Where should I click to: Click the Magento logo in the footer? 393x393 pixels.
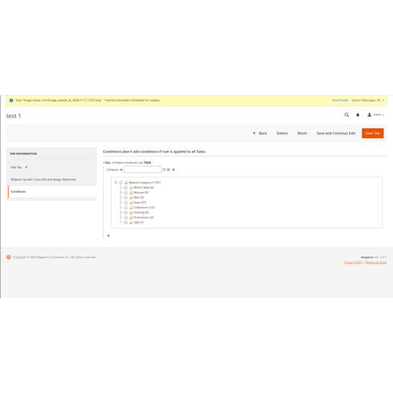coord(9,257)
